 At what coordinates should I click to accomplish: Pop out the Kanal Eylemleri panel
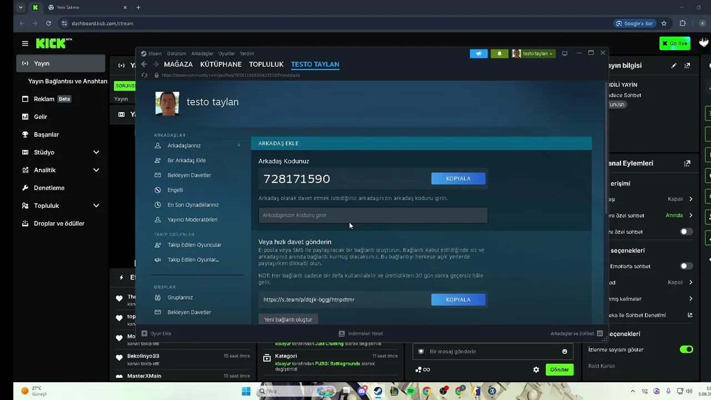click(687, 163)
